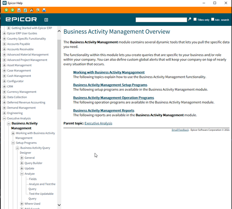
Task: Open the Engineering topic
Action: tap(15, 113)
